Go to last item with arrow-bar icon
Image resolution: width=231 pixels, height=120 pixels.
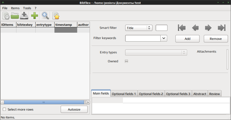(x=222, y=28)
